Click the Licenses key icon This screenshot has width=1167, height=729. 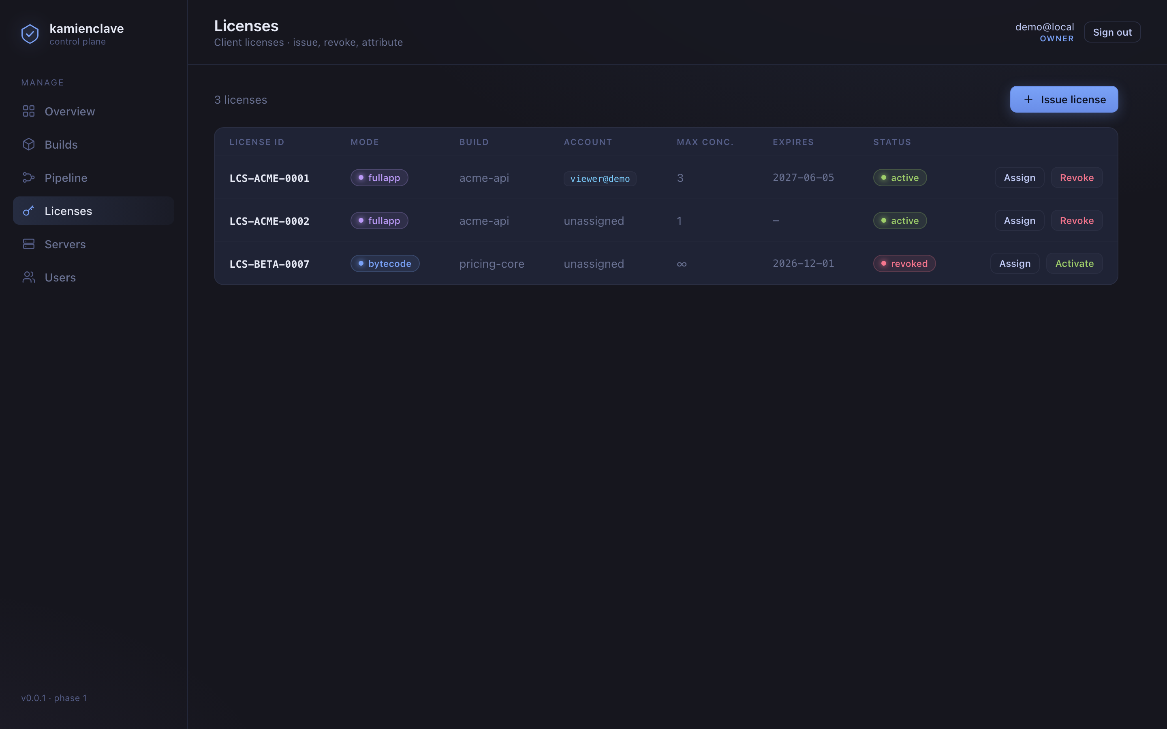[x=29, y=211]
